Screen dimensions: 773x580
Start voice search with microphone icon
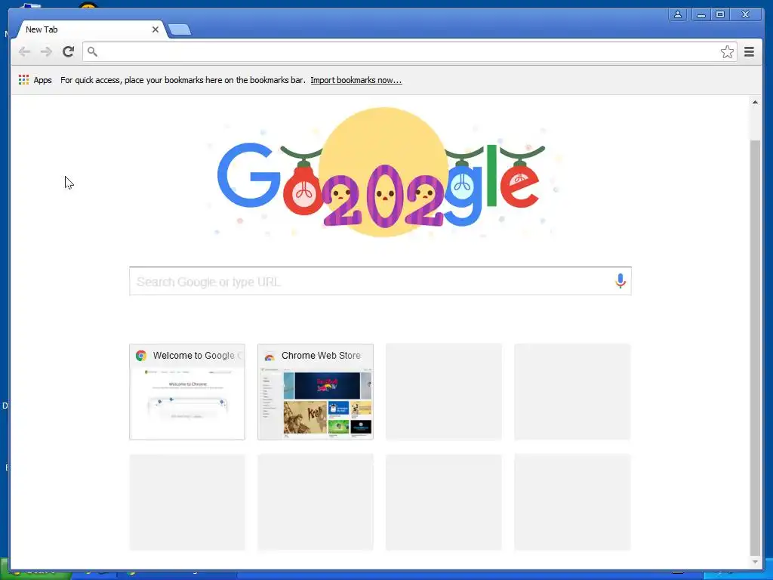(x=621, y=281)
